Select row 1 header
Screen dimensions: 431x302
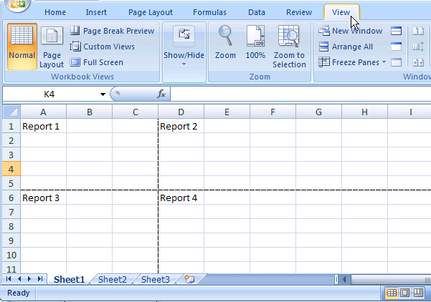pyautogui.click(x=11, y=126)
